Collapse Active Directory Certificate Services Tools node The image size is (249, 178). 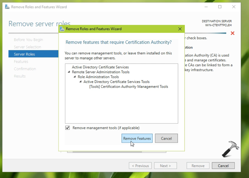(x=80, y=82)
